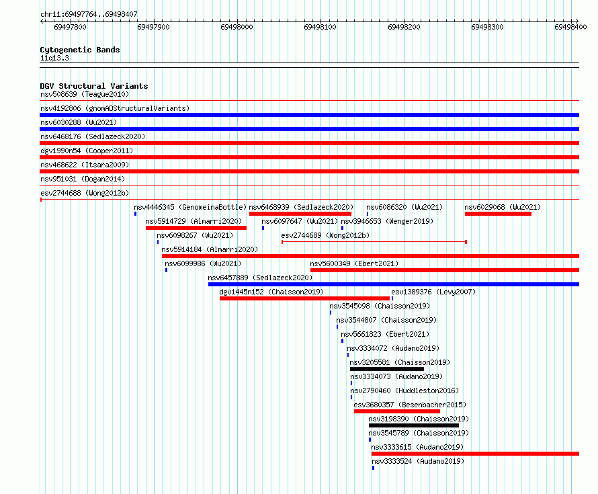Click the nsv6029068 (Wu2021) red bar
This screenshot has height=494, width=598.
coord(498,214)
